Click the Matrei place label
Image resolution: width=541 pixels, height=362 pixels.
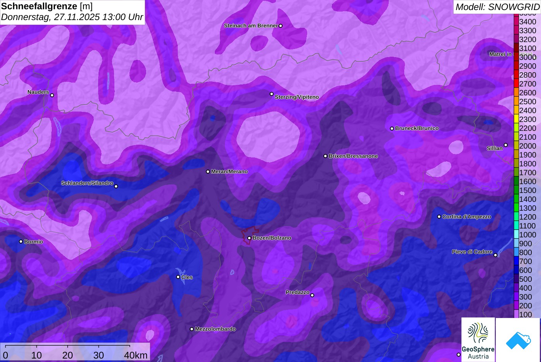tap(510, 54)
